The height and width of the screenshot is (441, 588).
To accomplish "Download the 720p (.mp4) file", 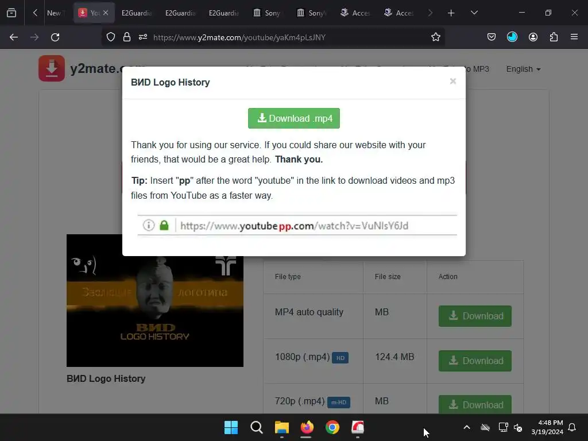I will (x=475, y=405).
